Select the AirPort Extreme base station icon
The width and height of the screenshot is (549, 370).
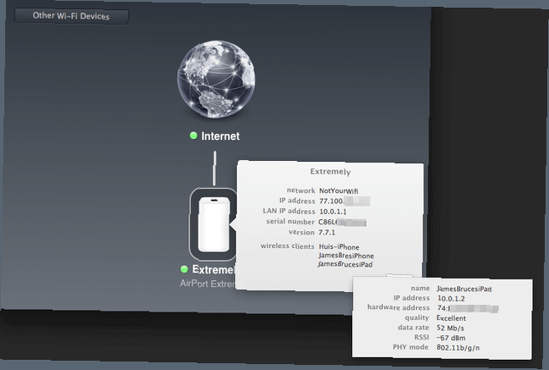click(214, 224)
